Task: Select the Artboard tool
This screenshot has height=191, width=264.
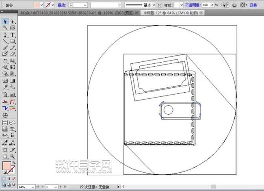Action: (x=5, y=150)
